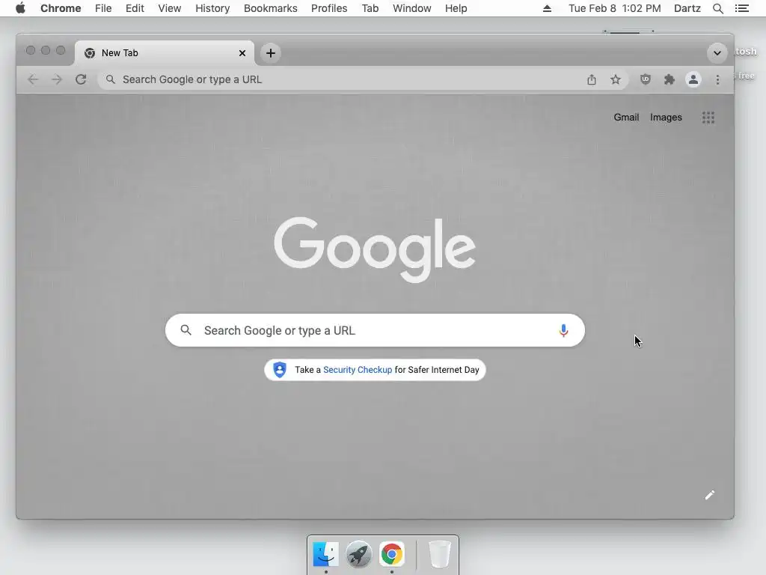Click the date and time display
This screenshot has width=766, height=575.
615,8
